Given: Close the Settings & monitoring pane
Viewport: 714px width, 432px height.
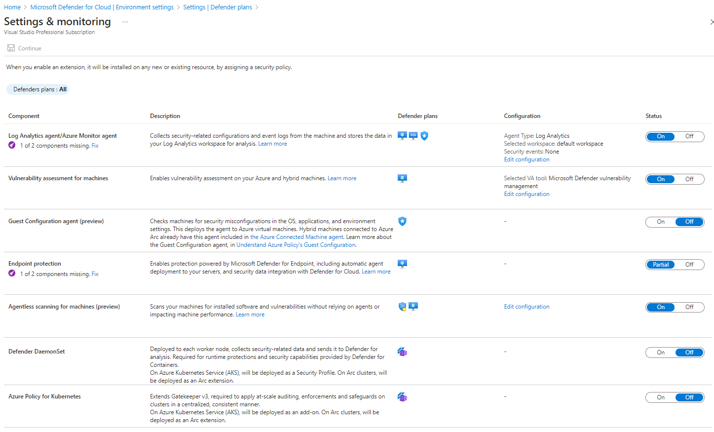Looking at the screenshot, I should pyautogui.click(x=711, y=22).
